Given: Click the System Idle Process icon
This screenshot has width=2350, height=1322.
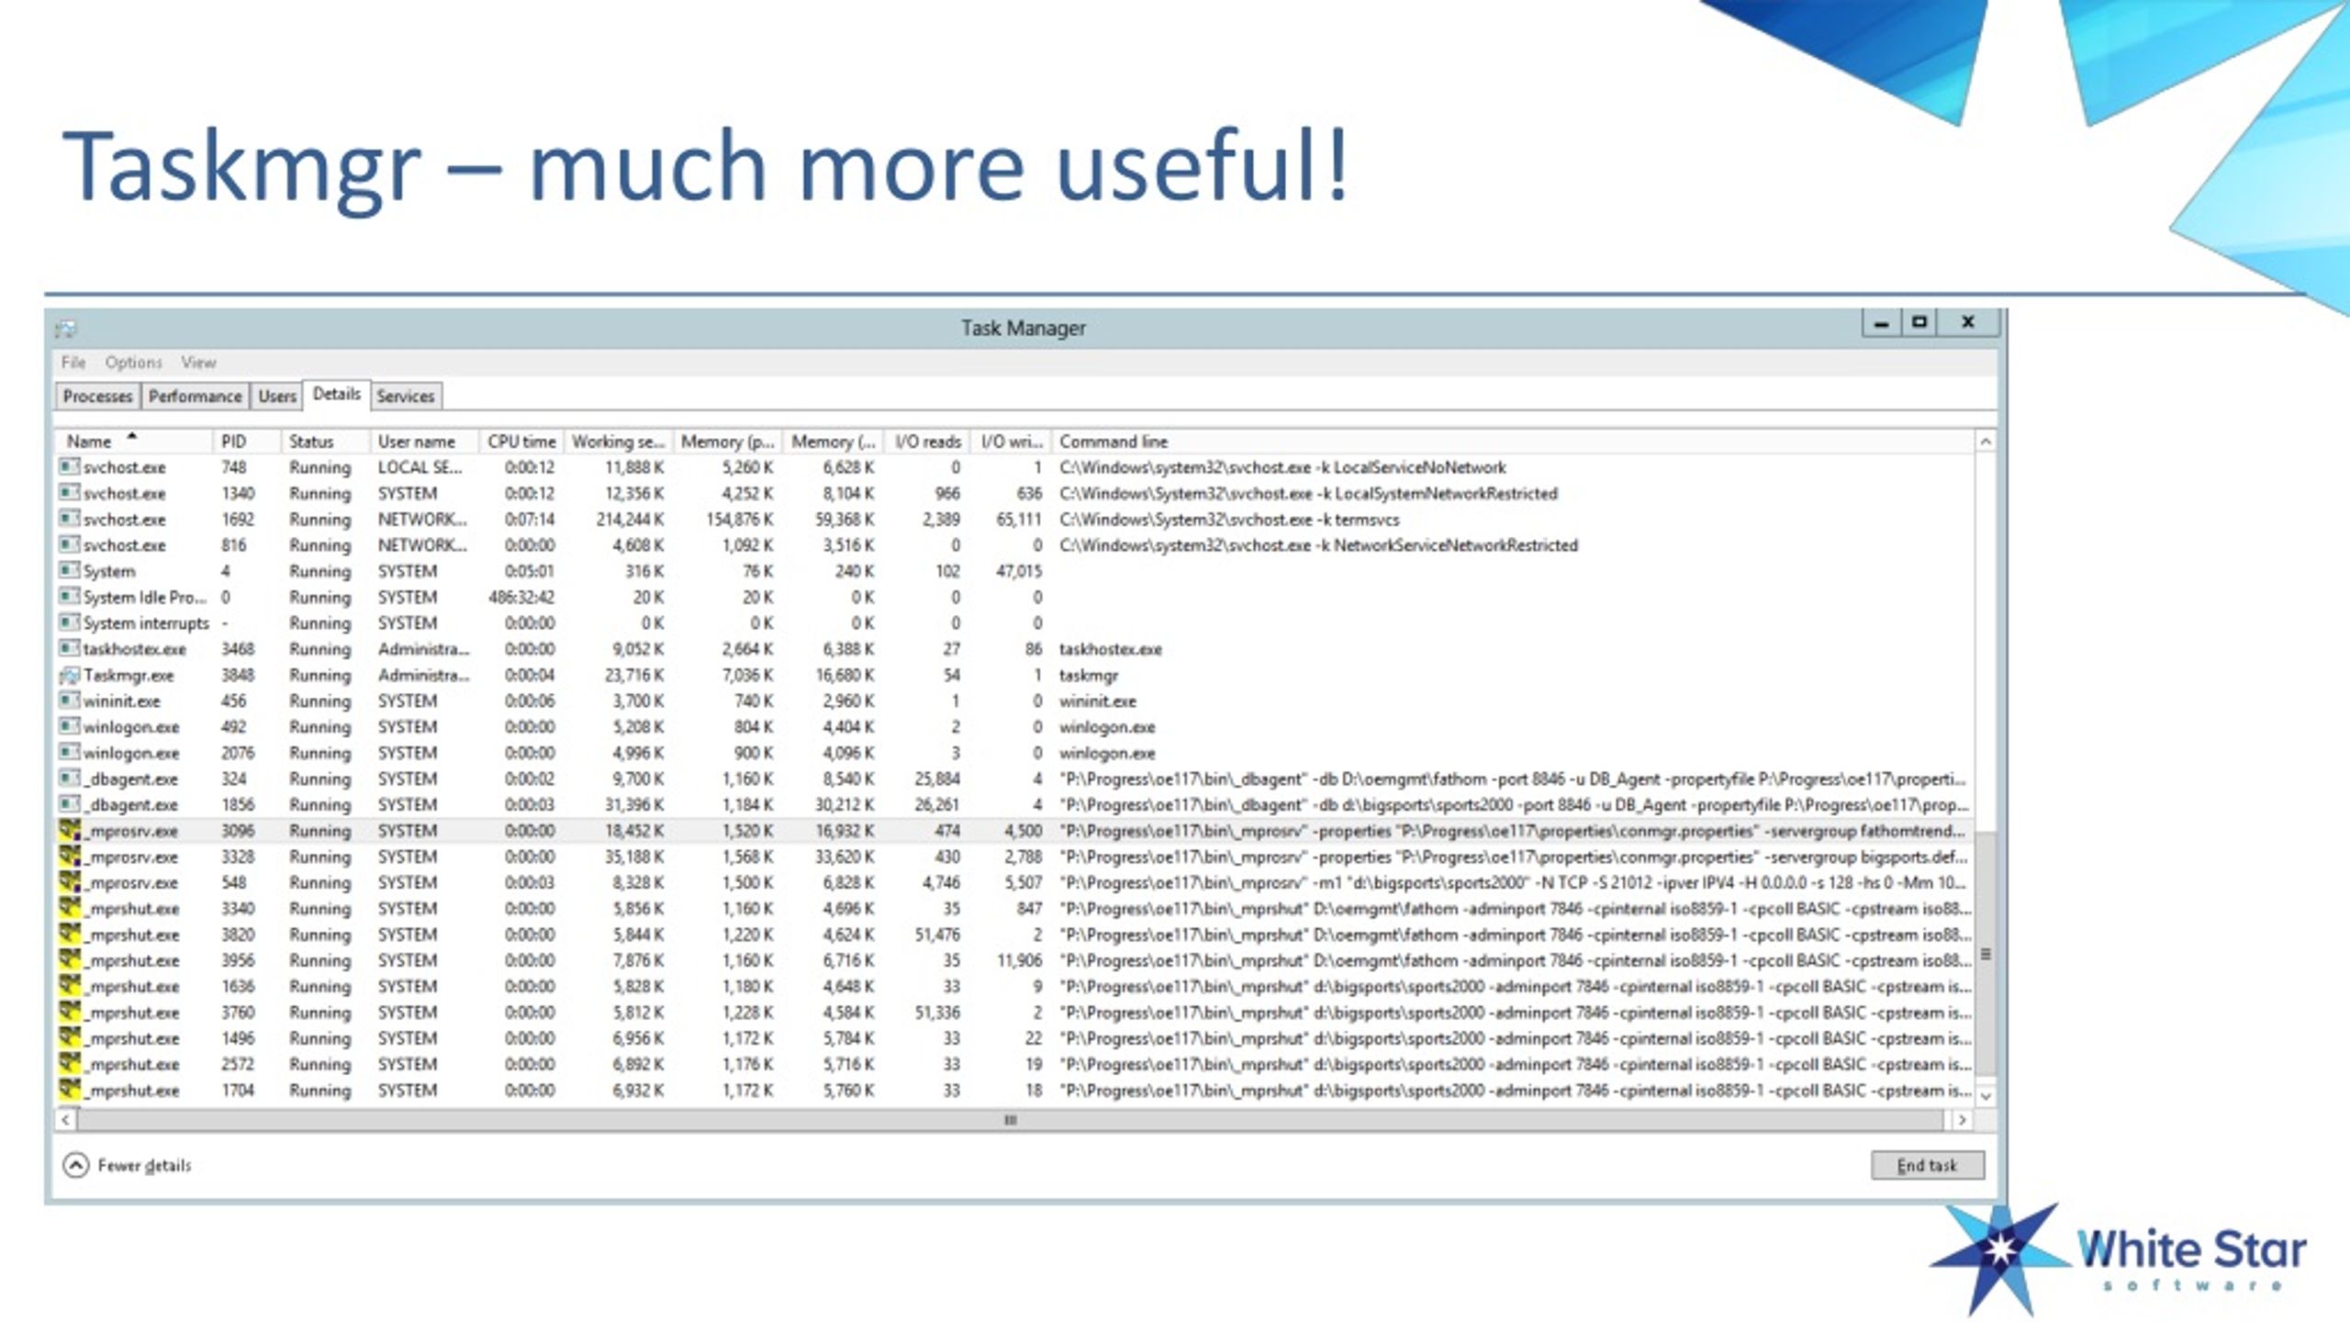Looking at the screenshot, I should coord(70,597).
